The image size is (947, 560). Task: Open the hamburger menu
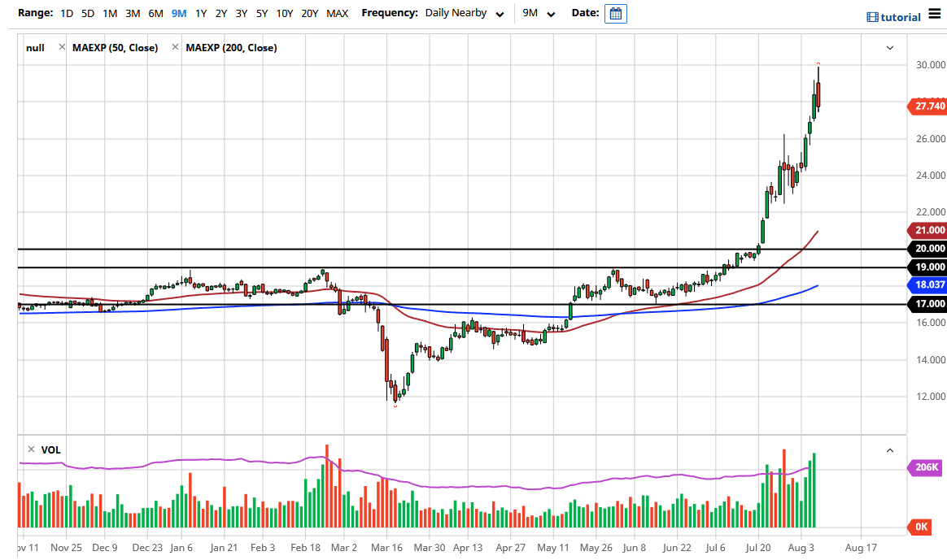(935, 15)
